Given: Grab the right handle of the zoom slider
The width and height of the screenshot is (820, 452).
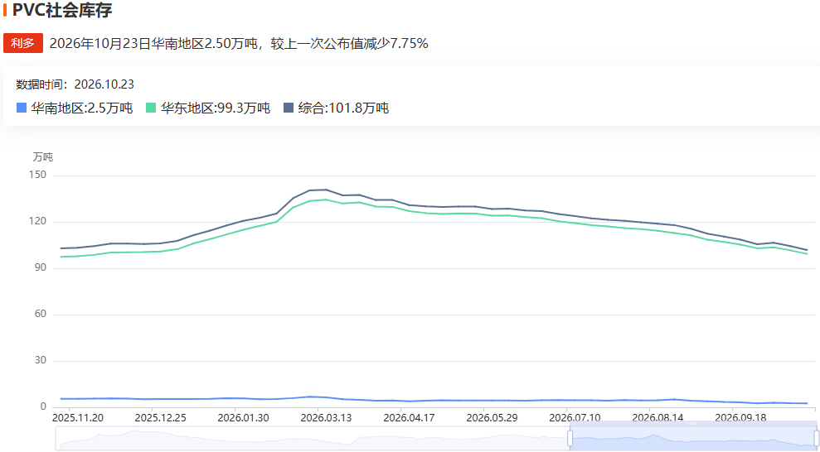Looking at the screenshot, I should [817, 439].
